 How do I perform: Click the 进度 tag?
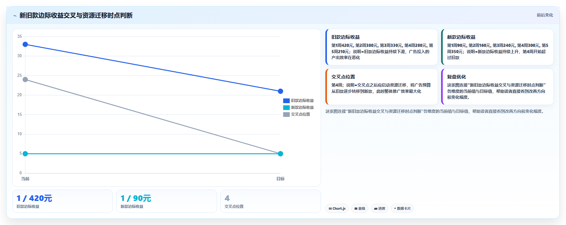tap(380, 208)
